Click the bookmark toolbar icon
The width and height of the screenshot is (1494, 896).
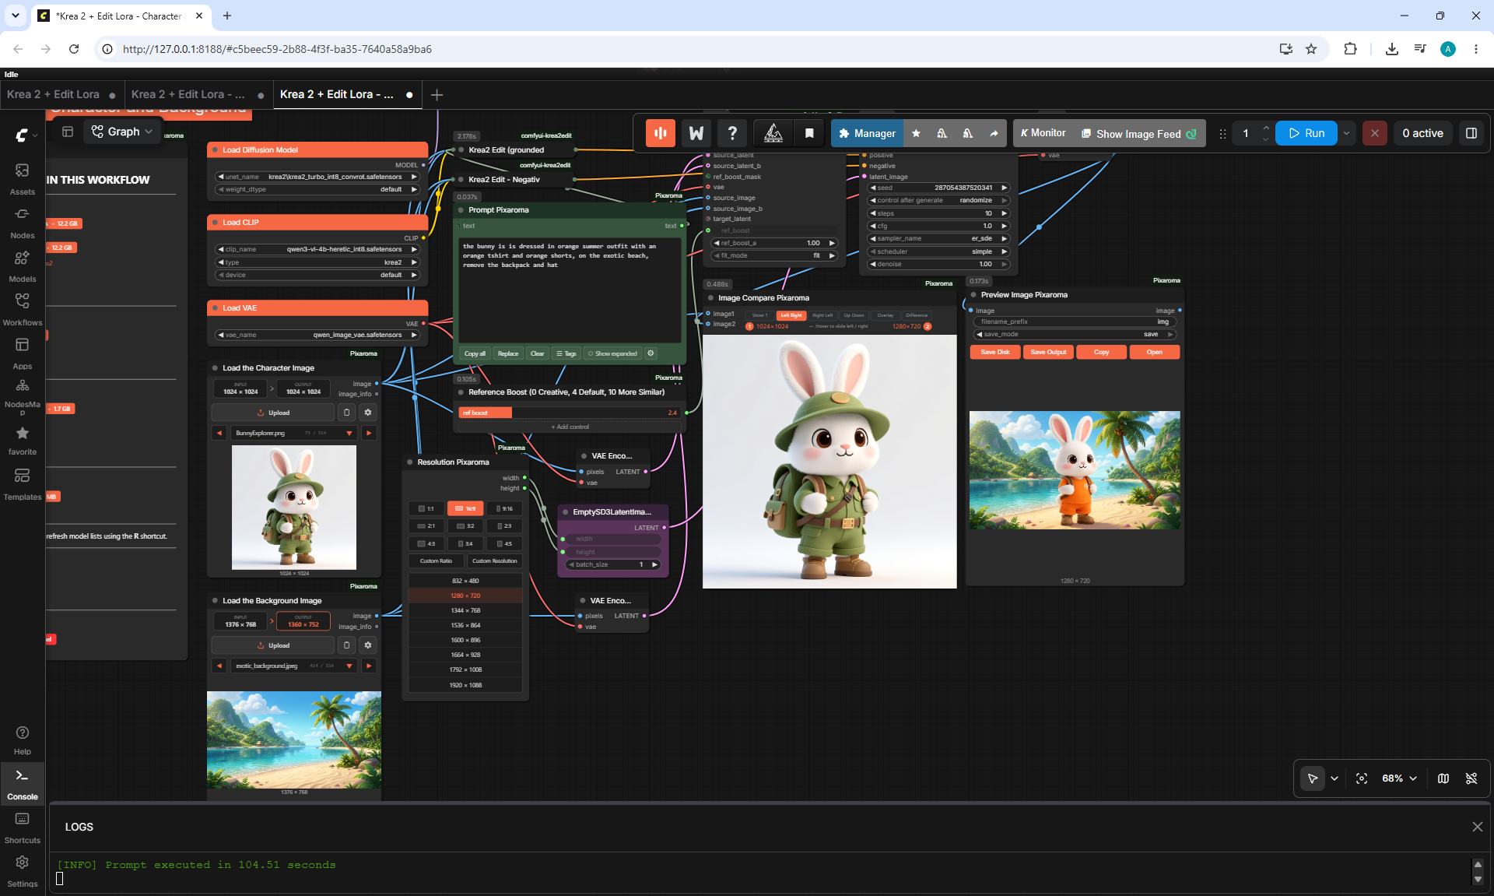click(809, 133)
